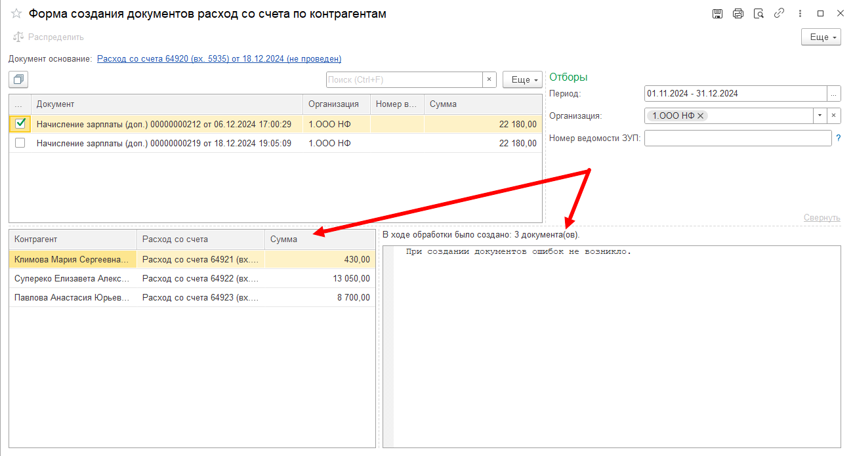The width and height of the screenshot is (853, 456).
Task: Sort by the Сумма column in documents table
Action: (483, 104)
